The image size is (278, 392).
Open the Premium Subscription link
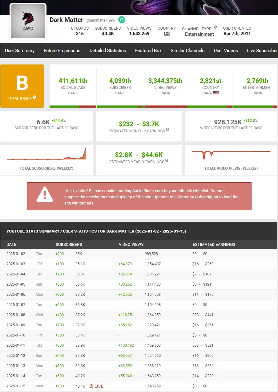pyautogui.click(x=198, y=197)
